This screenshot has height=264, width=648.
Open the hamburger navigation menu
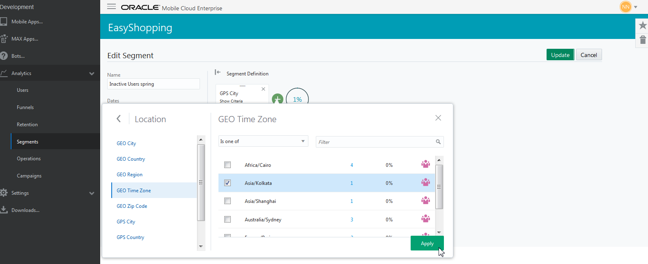pos(111,7)
